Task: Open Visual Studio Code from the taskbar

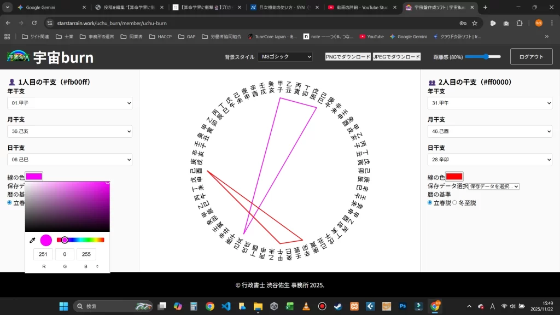Action: click(226, 306)
